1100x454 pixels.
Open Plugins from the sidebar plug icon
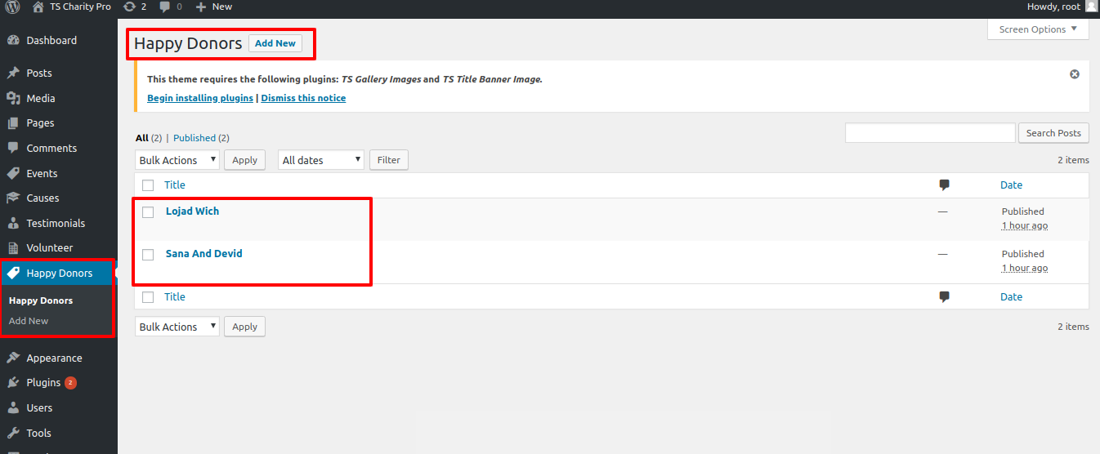point(13,383)
